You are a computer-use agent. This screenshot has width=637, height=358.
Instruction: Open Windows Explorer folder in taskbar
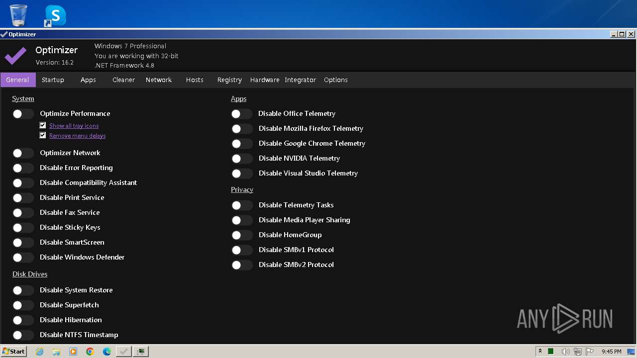pyautogui.click(x=56, y=352)
